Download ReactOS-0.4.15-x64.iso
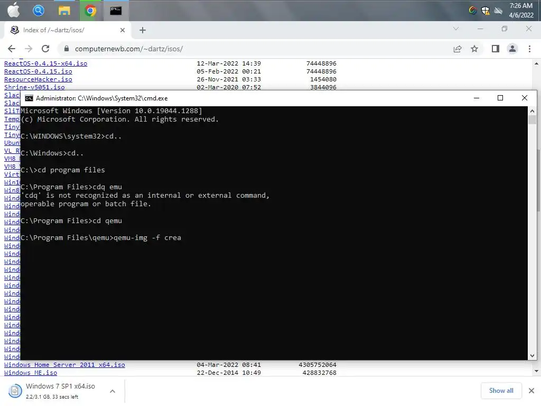 click(45, 63)
